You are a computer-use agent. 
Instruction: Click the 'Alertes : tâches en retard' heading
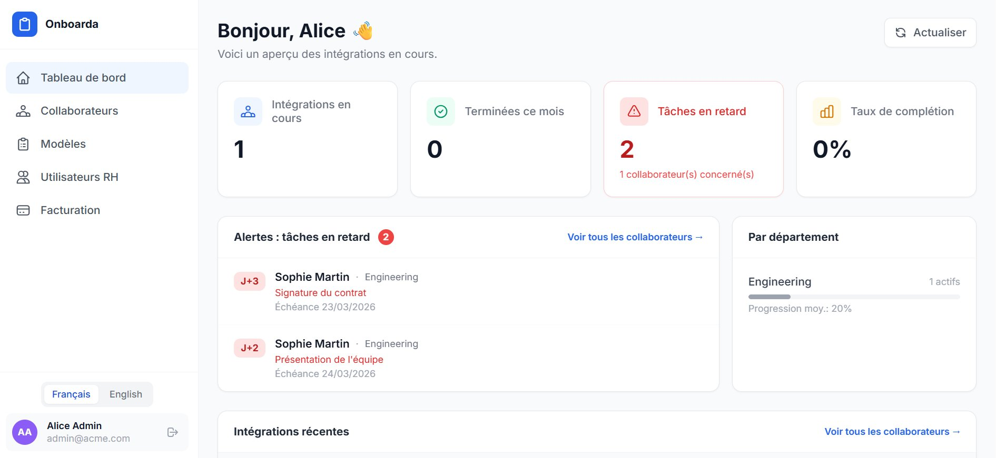tap(302, 237)
